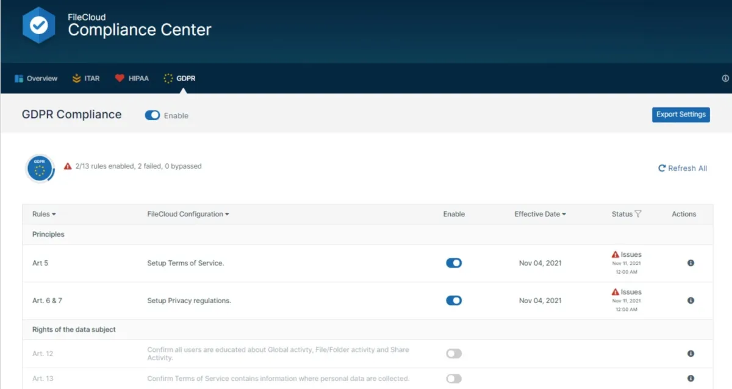Click the "Art 5" rule name

pyautogui.click(x=40, y=263)
